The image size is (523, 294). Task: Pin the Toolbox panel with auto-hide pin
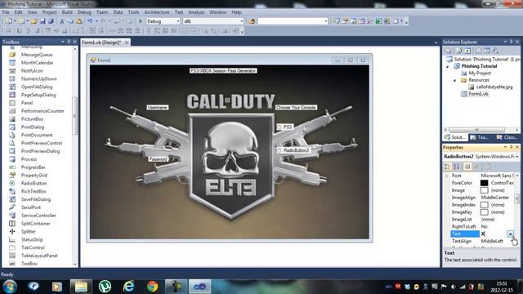click(69, 42)
